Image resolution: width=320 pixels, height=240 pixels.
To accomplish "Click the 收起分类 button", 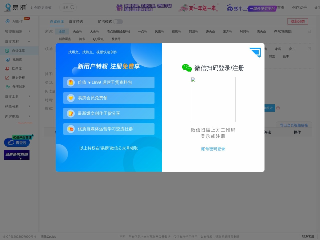I will tap(297, 21).
